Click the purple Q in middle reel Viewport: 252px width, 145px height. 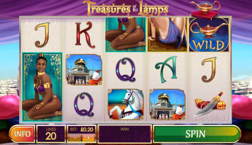click(126, 70)
